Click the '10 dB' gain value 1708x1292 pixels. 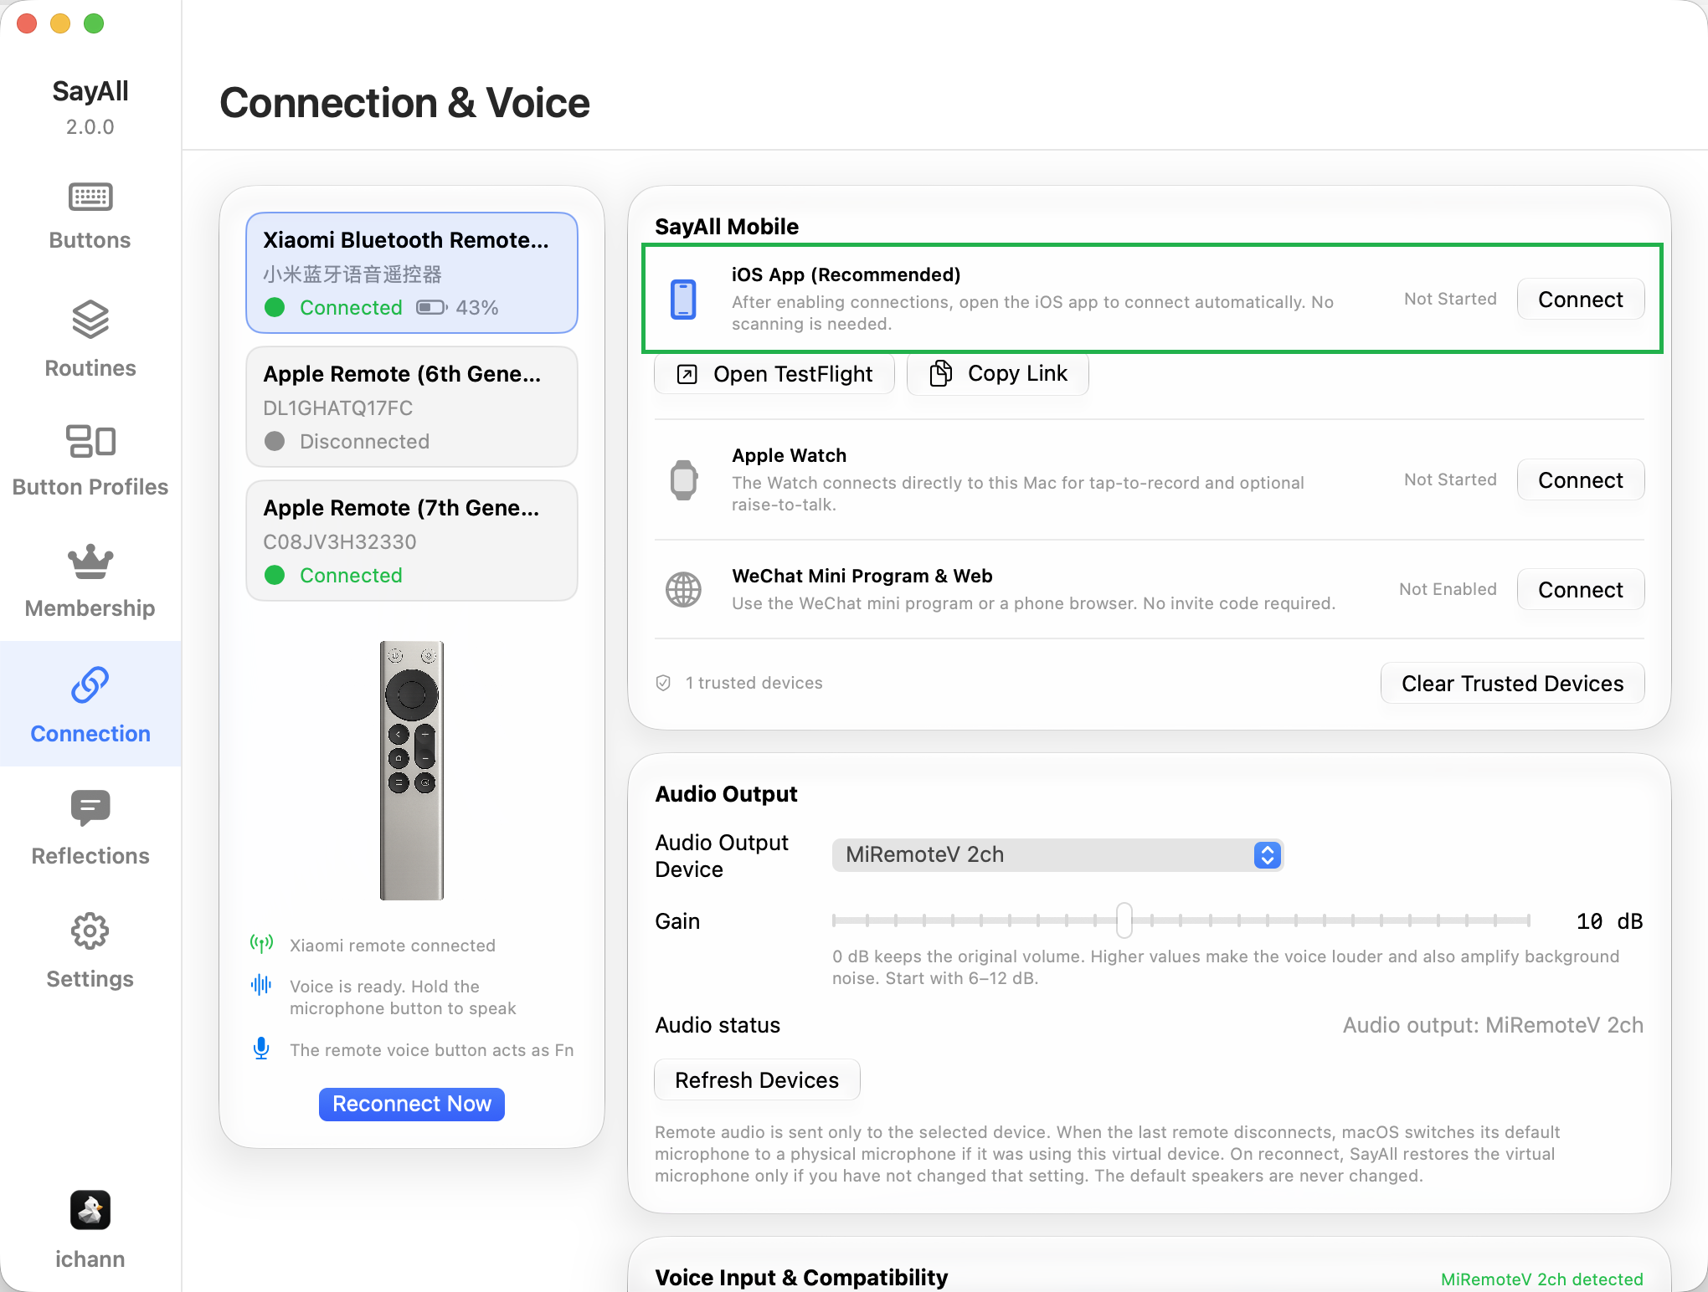pos(1609,921)
